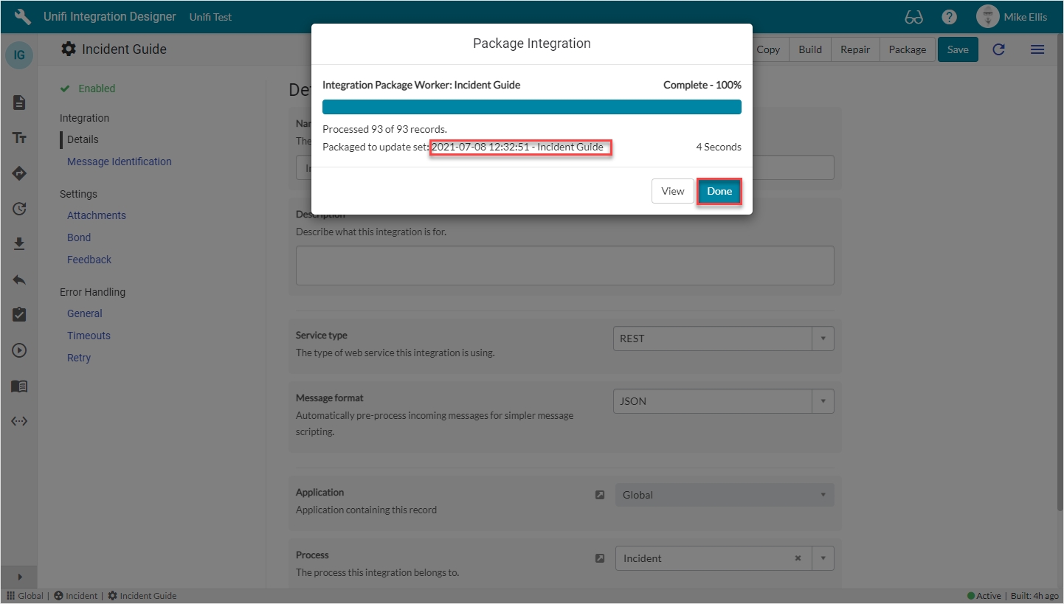
Task: Click the refresh icon beside Save
Action: [998, 49]
